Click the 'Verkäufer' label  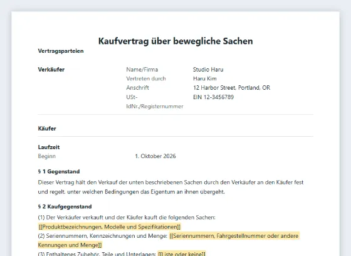51,70
